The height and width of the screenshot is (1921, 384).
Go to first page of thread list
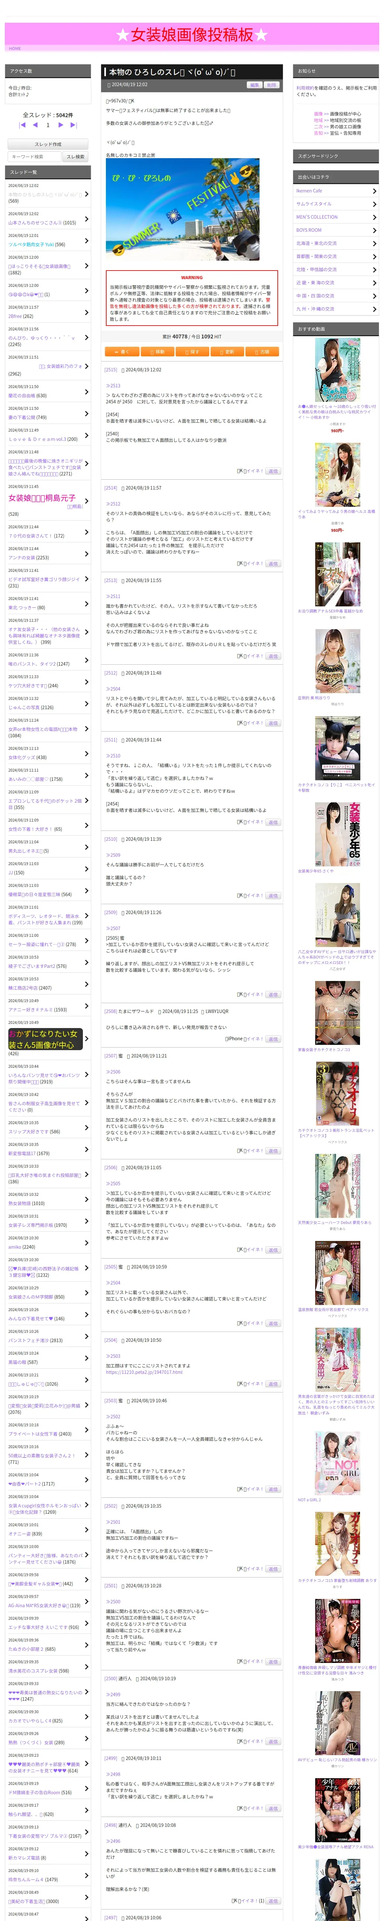pyautogui.click(x=22, y=125)
